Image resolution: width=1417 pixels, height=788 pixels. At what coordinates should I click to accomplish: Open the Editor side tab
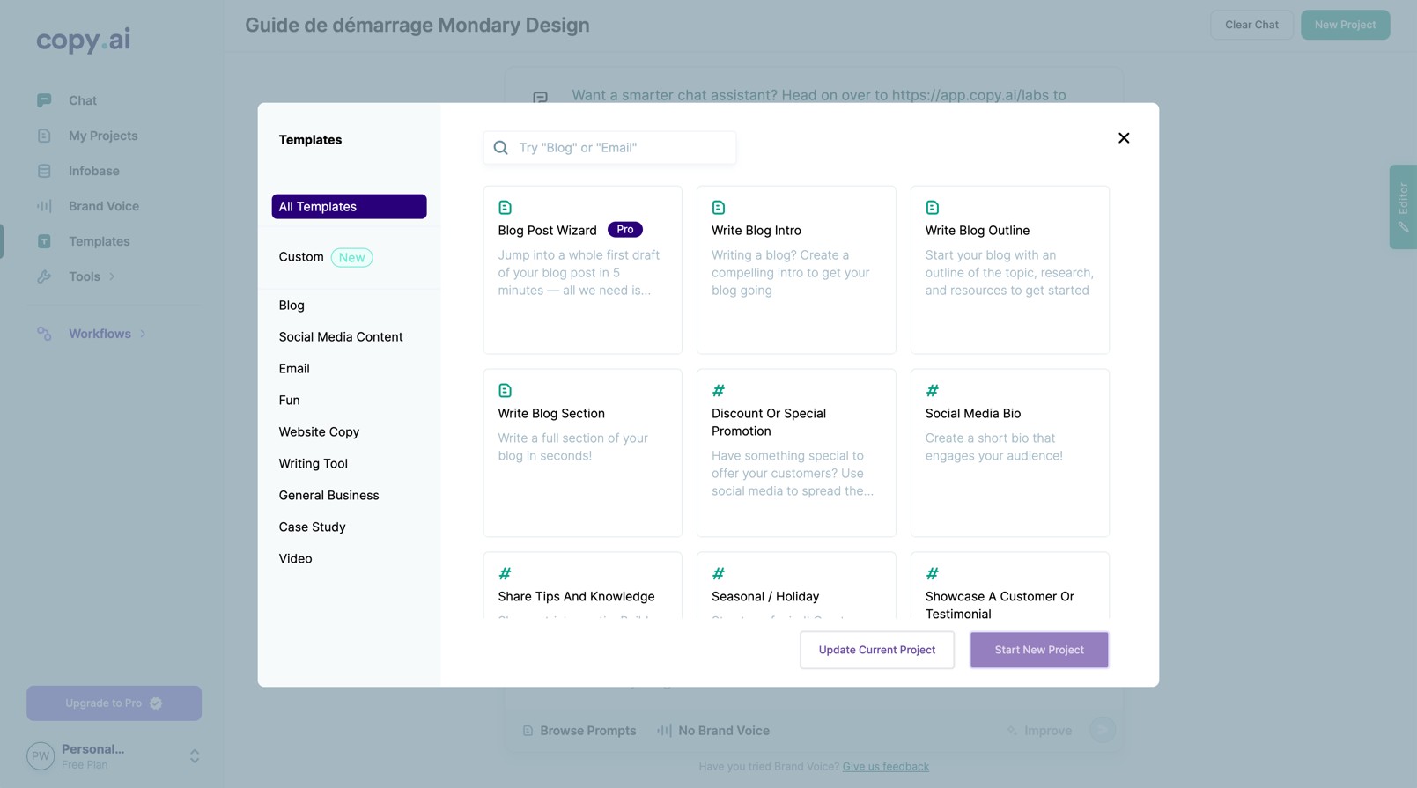tap(1403, 207)
